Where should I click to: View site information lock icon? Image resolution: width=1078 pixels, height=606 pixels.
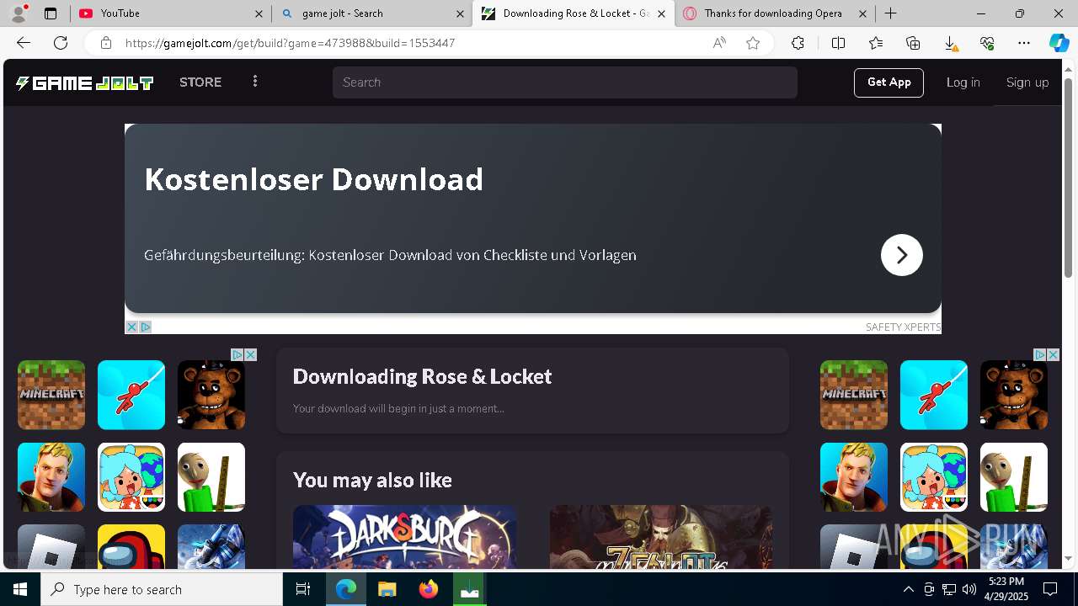(106, 43)
